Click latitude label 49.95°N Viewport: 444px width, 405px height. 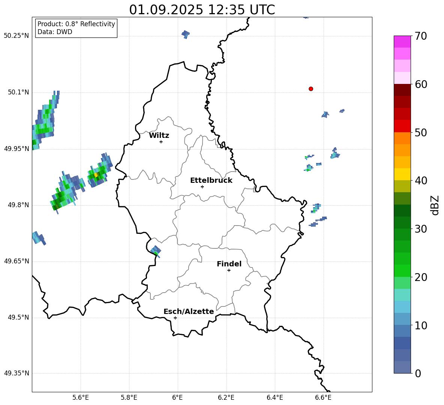[x=16, y=149]
